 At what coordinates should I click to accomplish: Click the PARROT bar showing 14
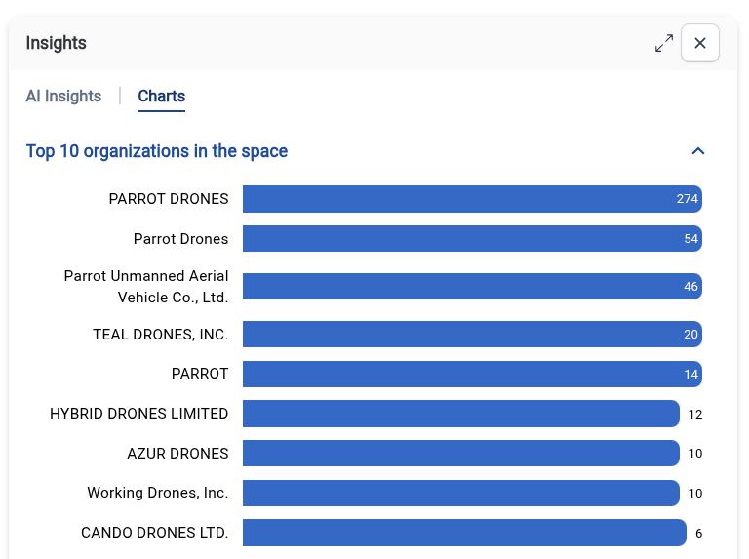(472, 374)
